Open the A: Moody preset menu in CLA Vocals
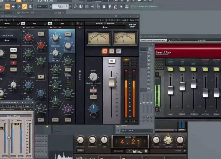221x159 pixels. pos(202,40)
